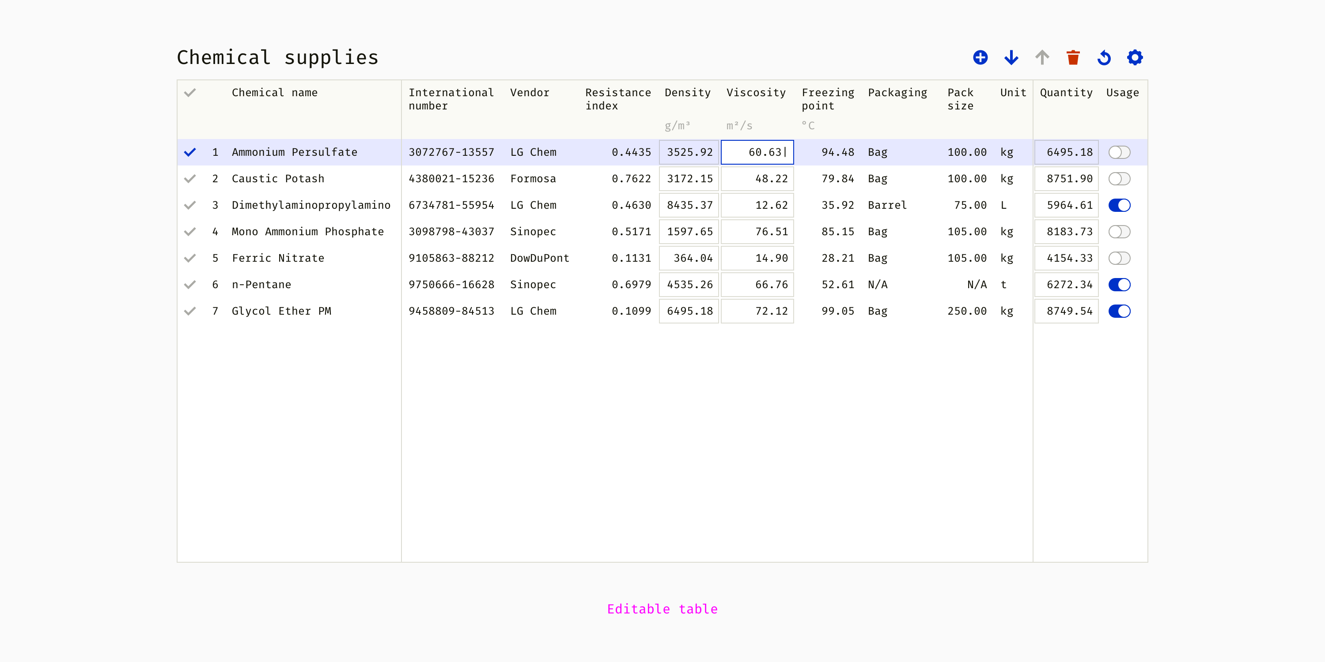The image size is (1325, 662).
Task: Click the Chemical name column header
Action: [275, 93]
